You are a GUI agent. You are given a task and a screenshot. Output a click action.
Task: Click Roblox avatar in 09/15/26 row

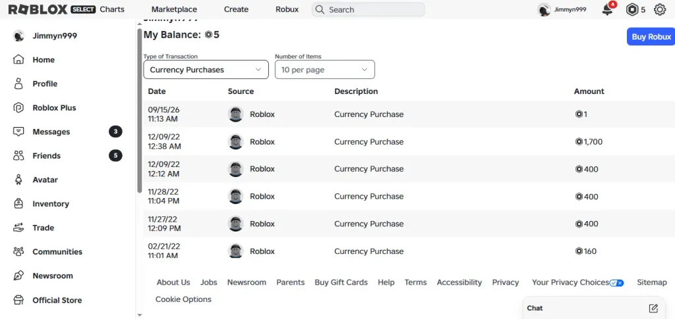[x=235, y=114]
